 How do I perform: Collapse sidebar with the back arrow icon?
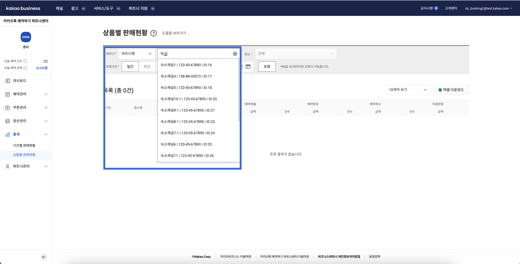[44, 257]
